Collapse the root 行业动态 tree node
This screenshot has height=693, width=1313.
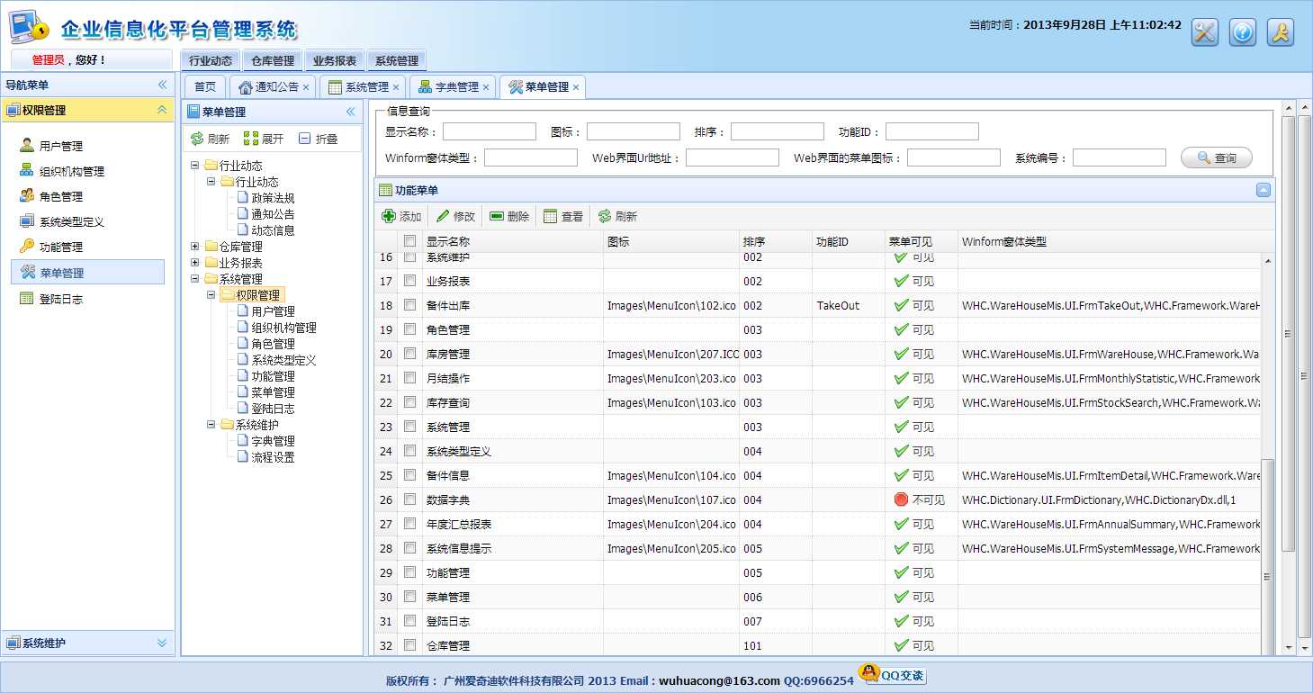[195, 166]
